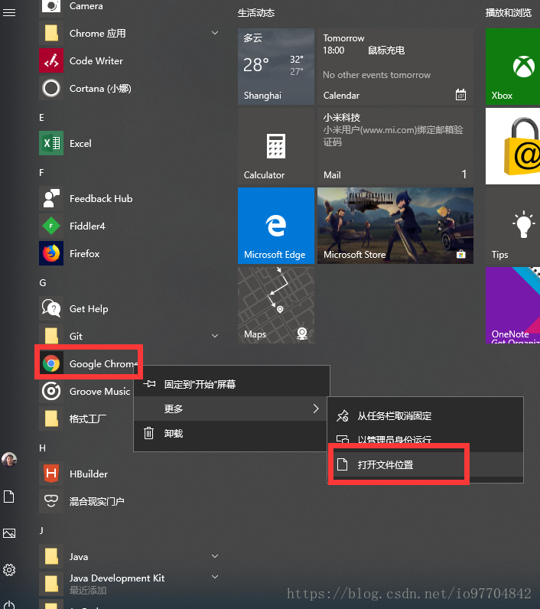The width and height of the screenshot is (540, 609).
Task: Select 以管理员身份运行 in the submenu
Action: [425, 440]
